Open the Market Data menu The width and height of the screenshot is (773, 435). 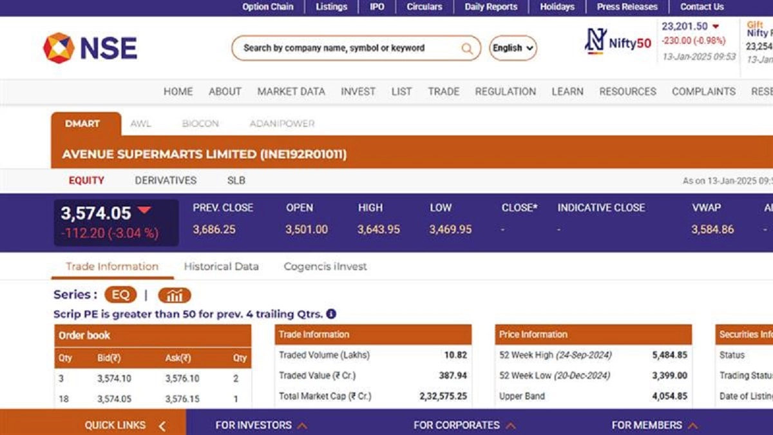(291, 92)
